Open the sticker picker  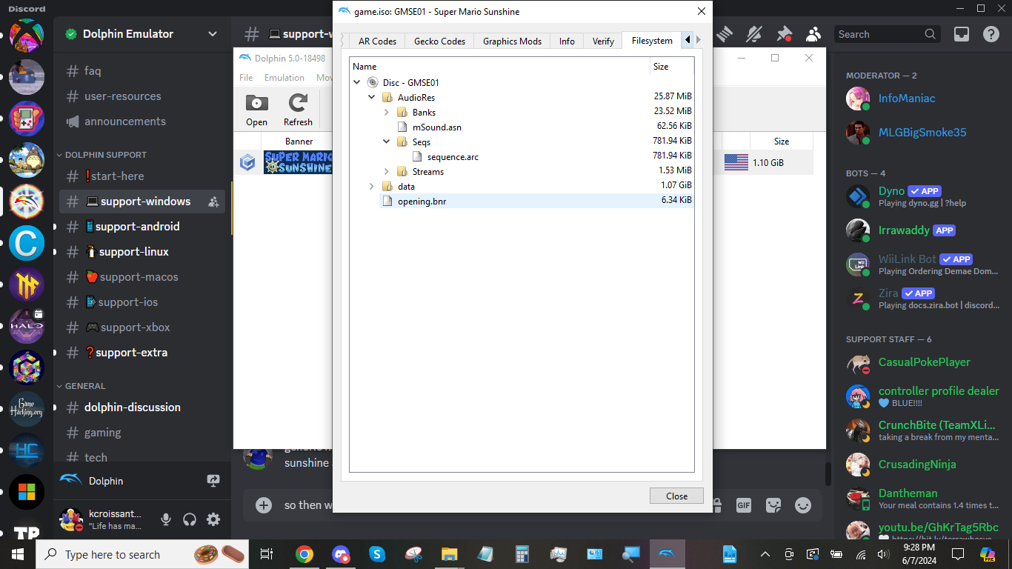(773, 505)
